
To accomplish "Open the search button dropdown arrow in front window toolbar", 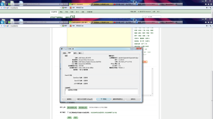I will (68, 26).
